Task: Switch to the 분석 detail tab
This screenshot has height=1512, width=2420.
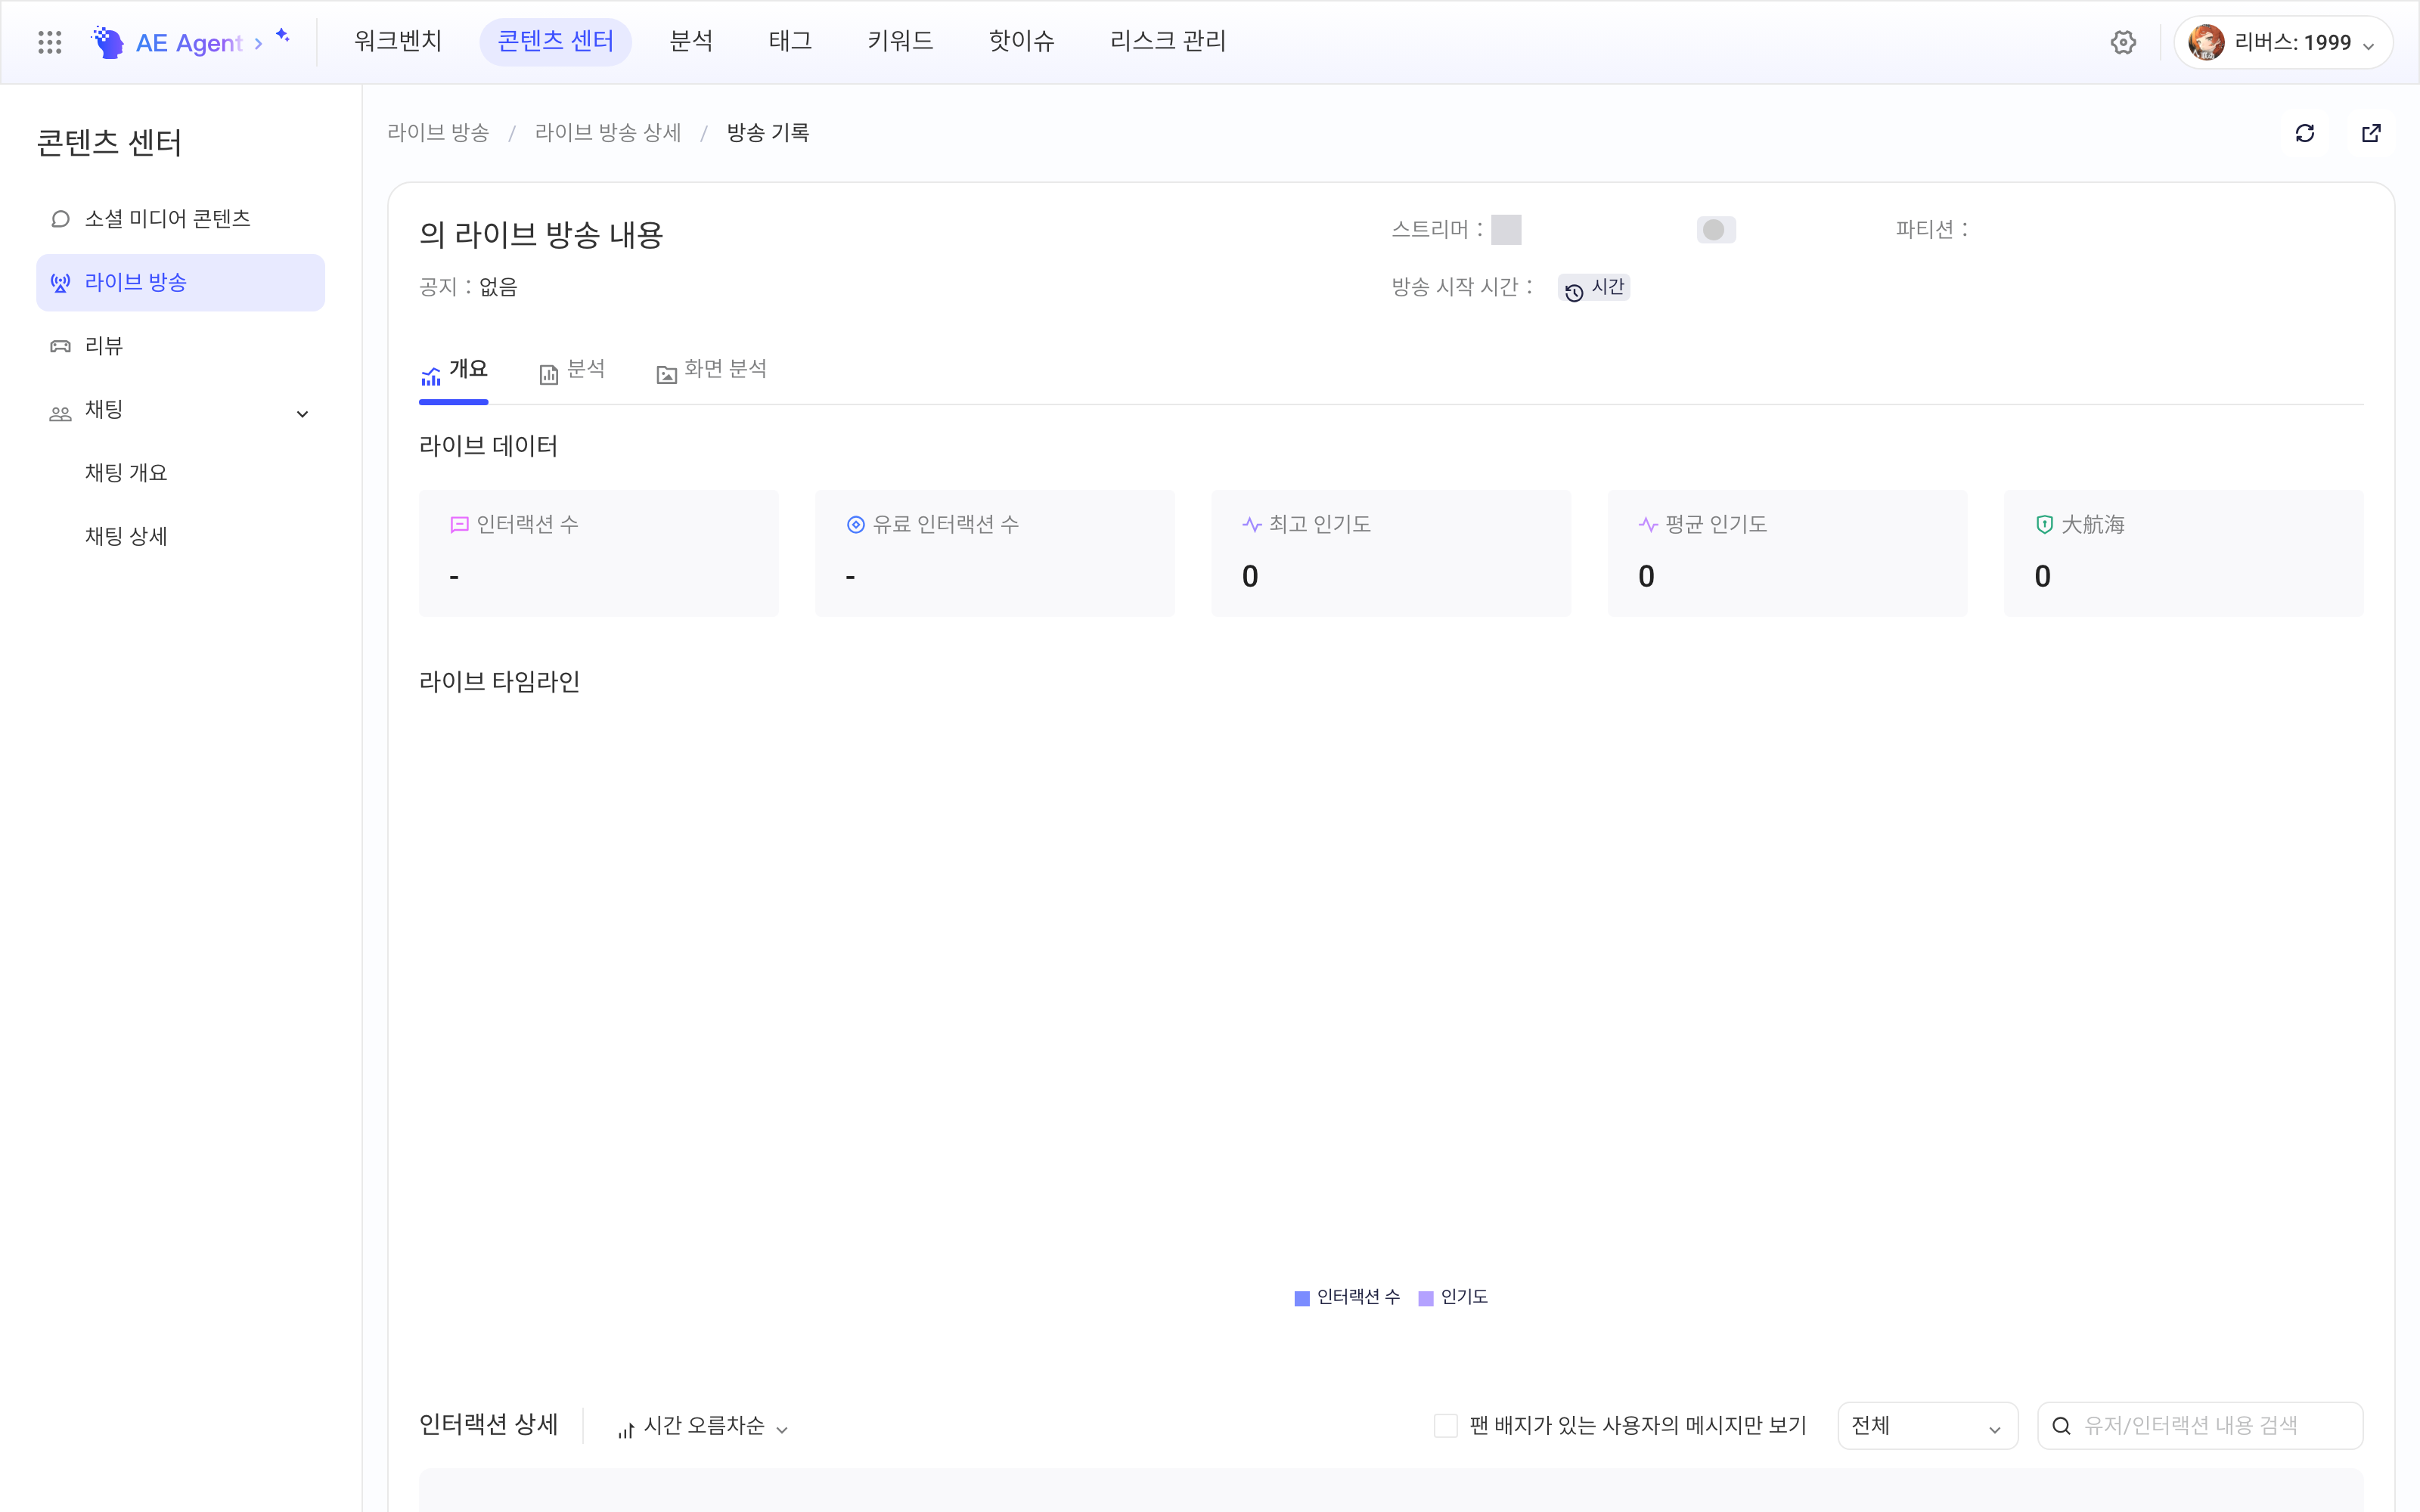Action: (572, 370)
